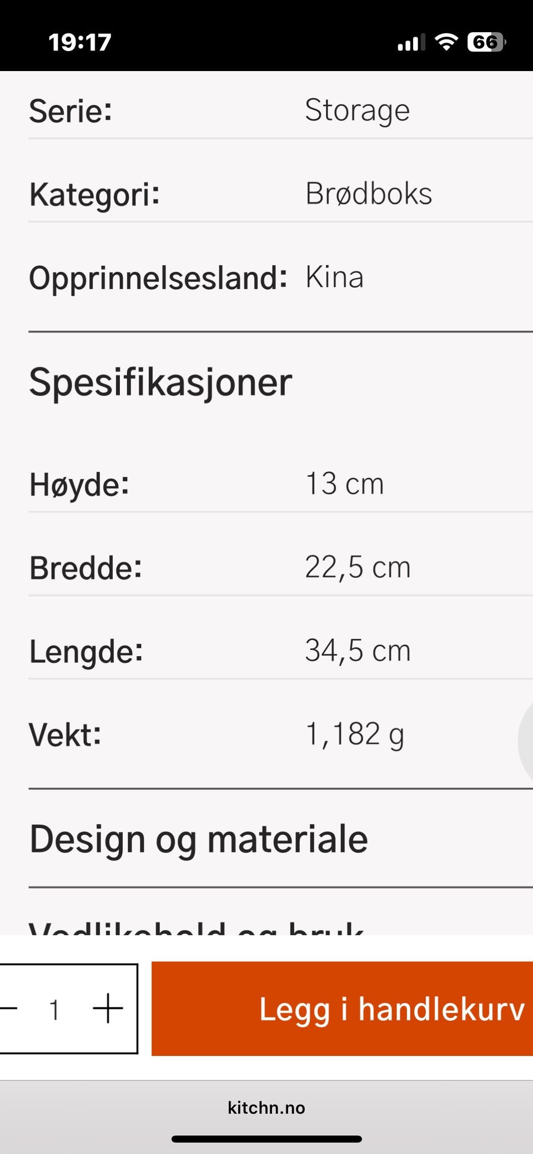Tap the kitchn.no address bar
This screenshot has height=1154, width=533.
coord(266,1107)
